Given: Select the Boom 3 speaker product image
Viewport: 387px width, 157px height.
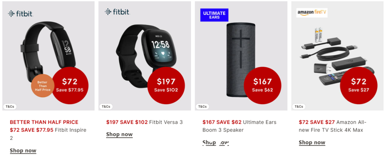Looking at the screenshot, I should pyautogui.click(x=241, y=60).
